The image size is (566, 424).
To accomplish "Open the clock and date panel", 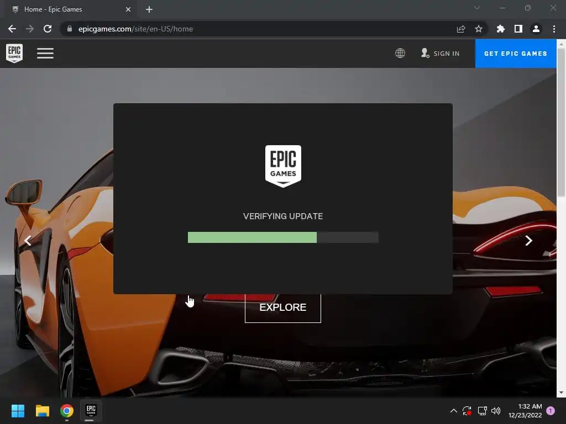I will click(525, 411).
